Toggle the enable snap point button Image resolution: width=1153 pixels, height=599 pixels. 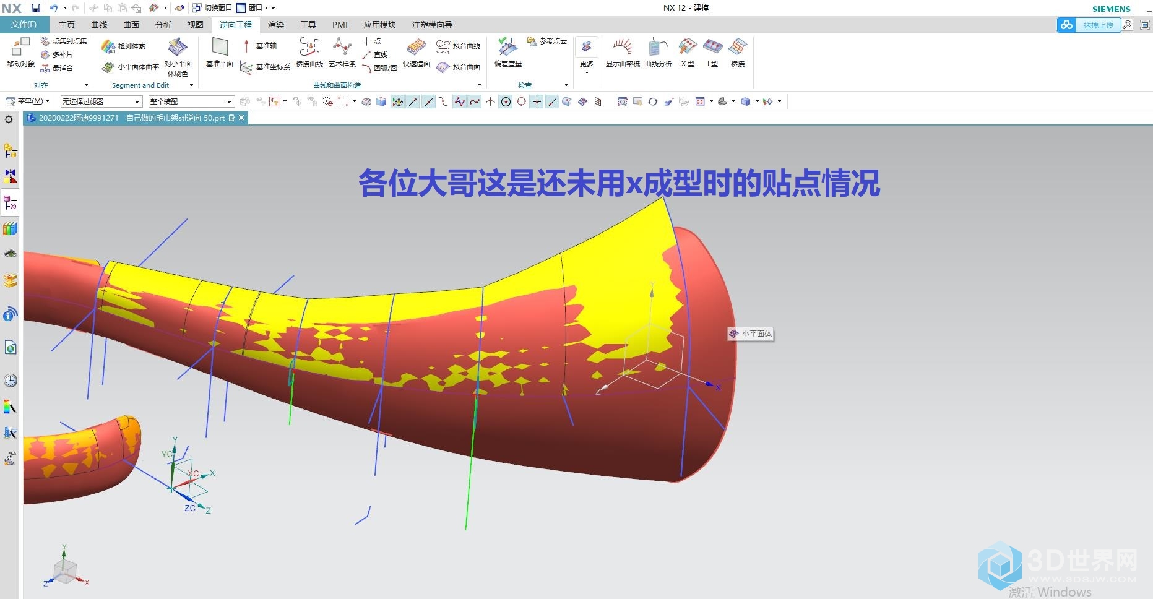397,101
